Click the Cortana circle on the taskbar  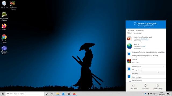46,94
